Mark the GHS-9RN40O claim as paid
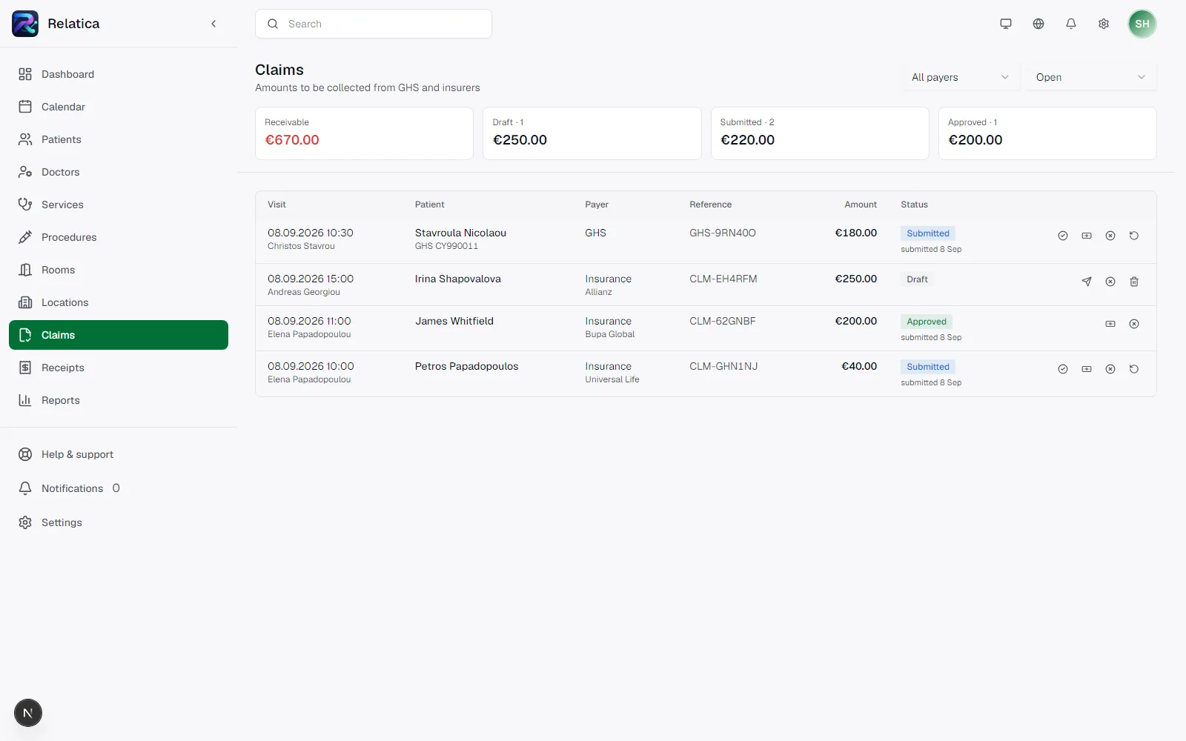The image size is (1186, 741). coord(1087,236)
